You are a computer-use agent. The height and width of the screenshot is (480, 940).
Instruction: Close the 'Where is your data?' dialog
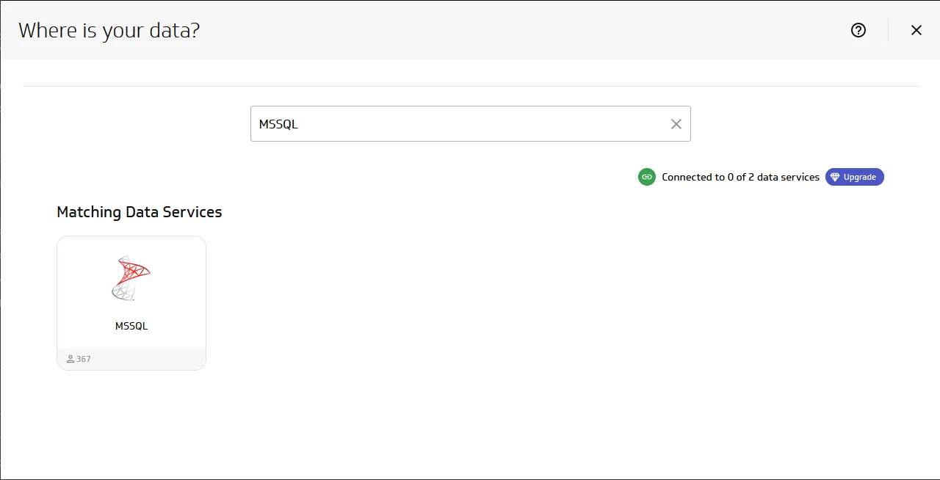(x=916, y=30)
